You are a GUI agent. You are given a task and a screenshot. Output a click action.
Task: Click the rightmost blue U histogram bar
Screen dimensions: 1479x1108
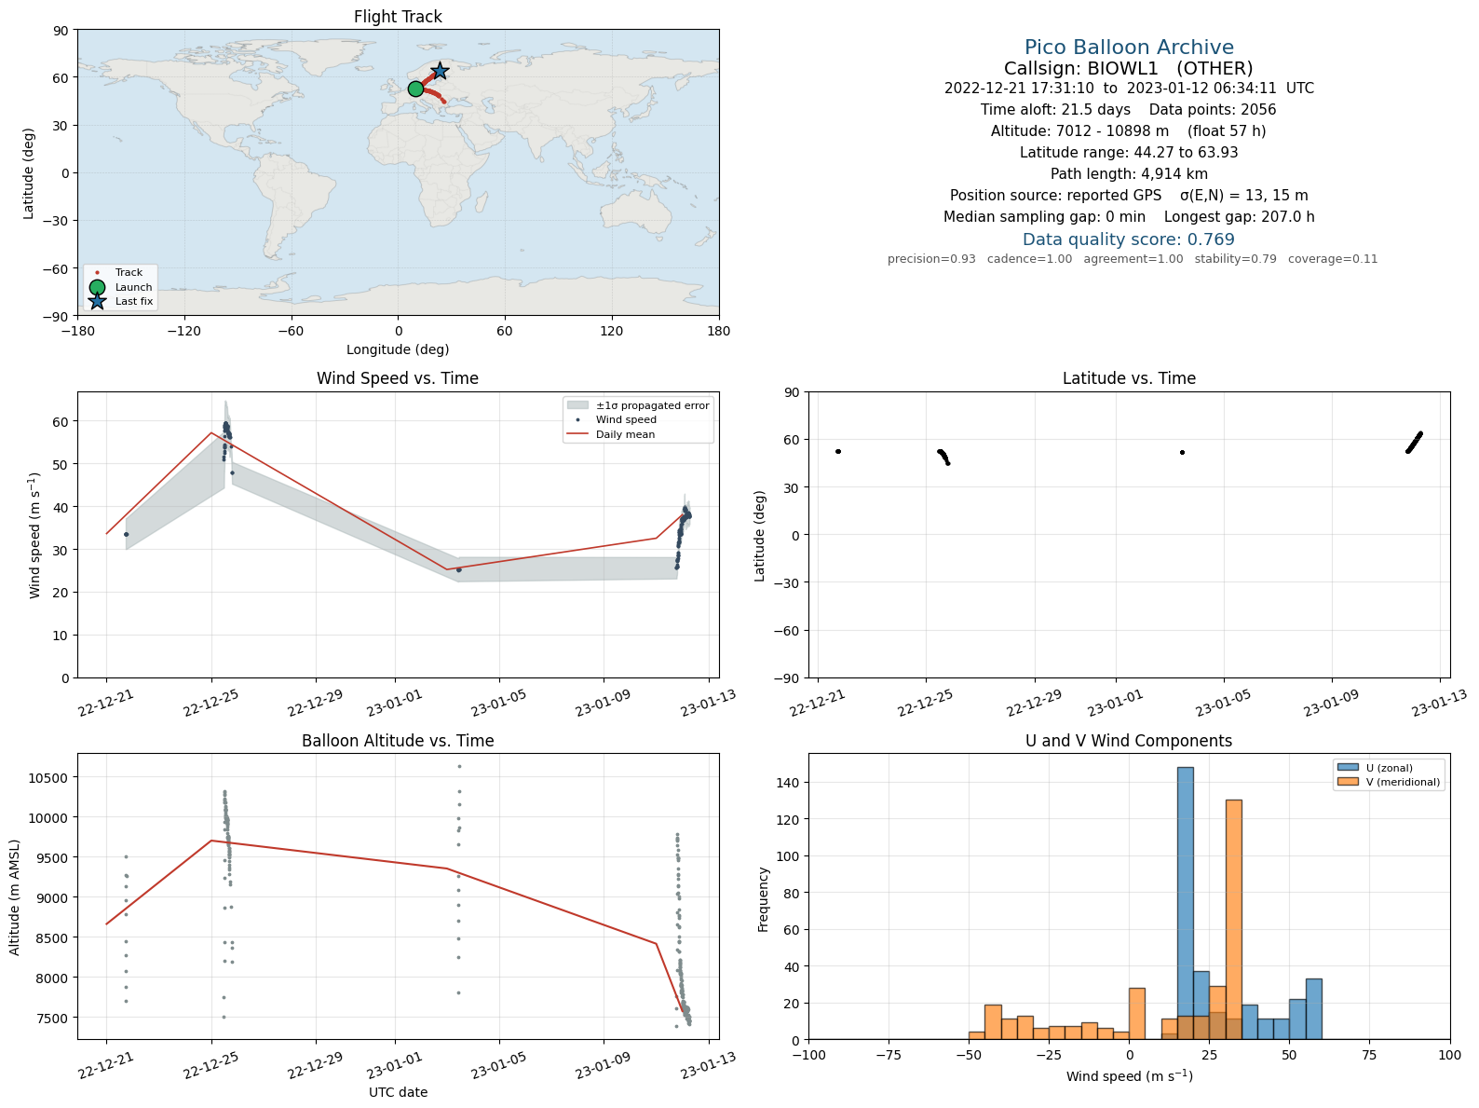click(x=1314, y=1009)
